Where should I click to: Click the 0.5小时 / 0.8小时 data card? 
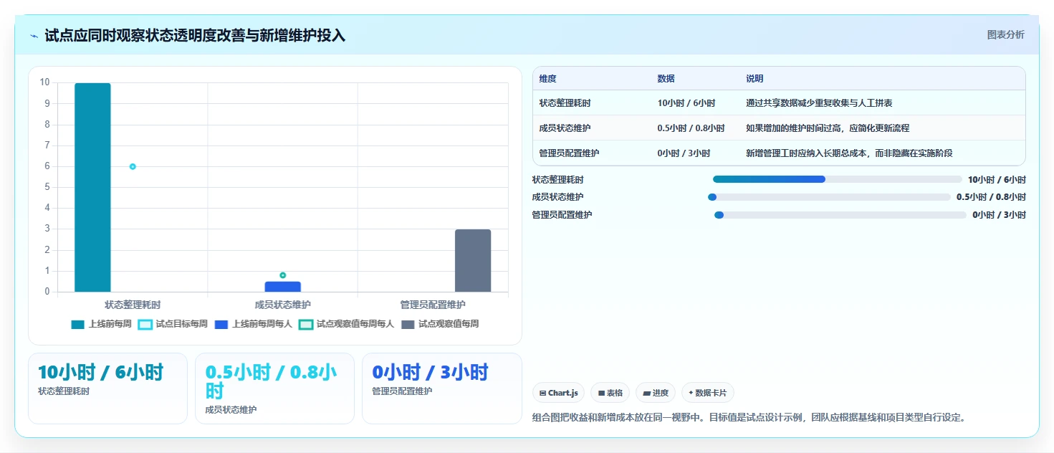[x=274, y=388]
